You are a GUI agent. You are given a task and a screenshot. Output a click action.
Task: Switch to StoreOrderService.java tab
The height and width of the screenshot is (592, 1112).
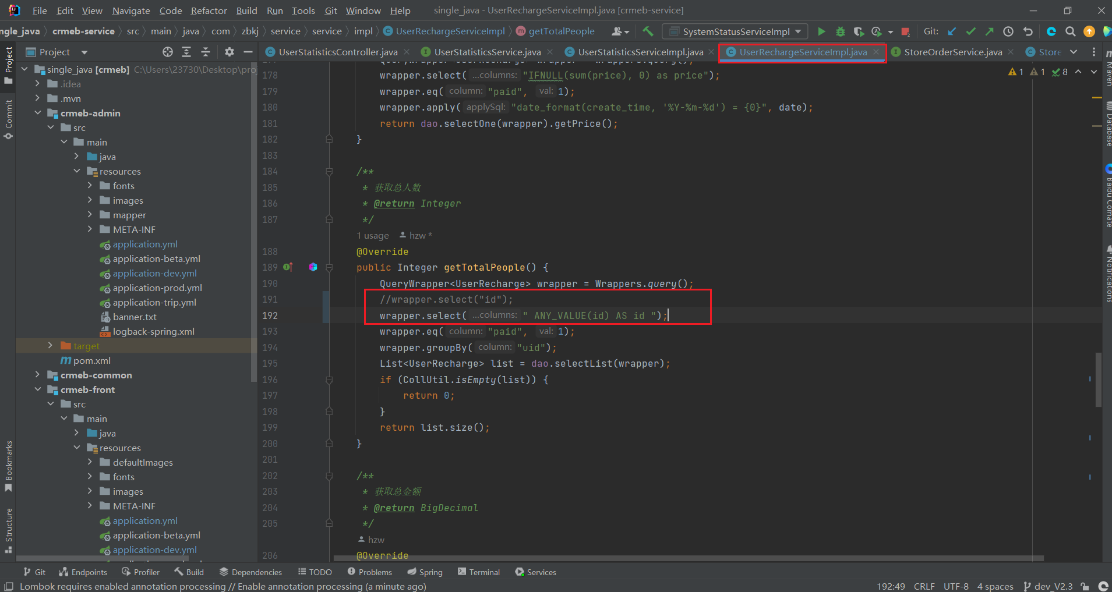[953, 52]
